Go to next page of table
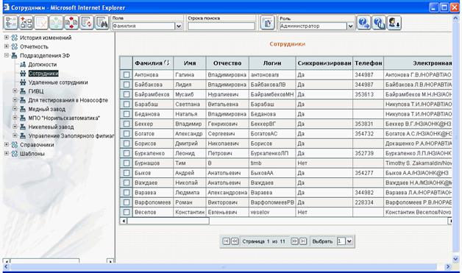The width and height of the screenshot is (462, 273). click(294, 241)
